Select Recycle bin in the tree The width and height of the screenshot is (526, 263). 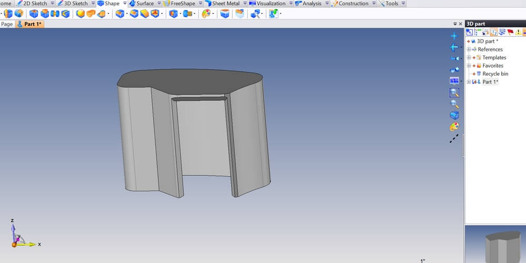(495, 74)
